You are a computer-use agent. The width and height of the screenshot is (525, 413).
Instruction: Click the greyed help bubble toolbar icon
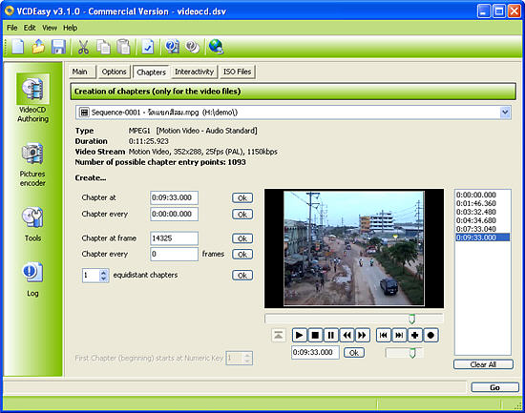point(193,46)
